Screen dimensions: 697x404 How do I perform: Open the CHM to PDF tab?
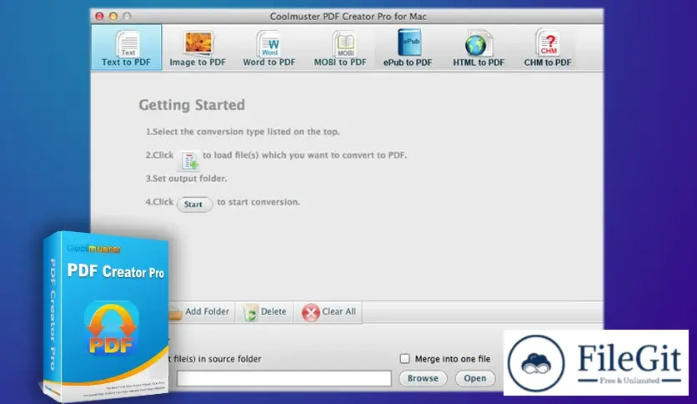click(x=548, y=48)
